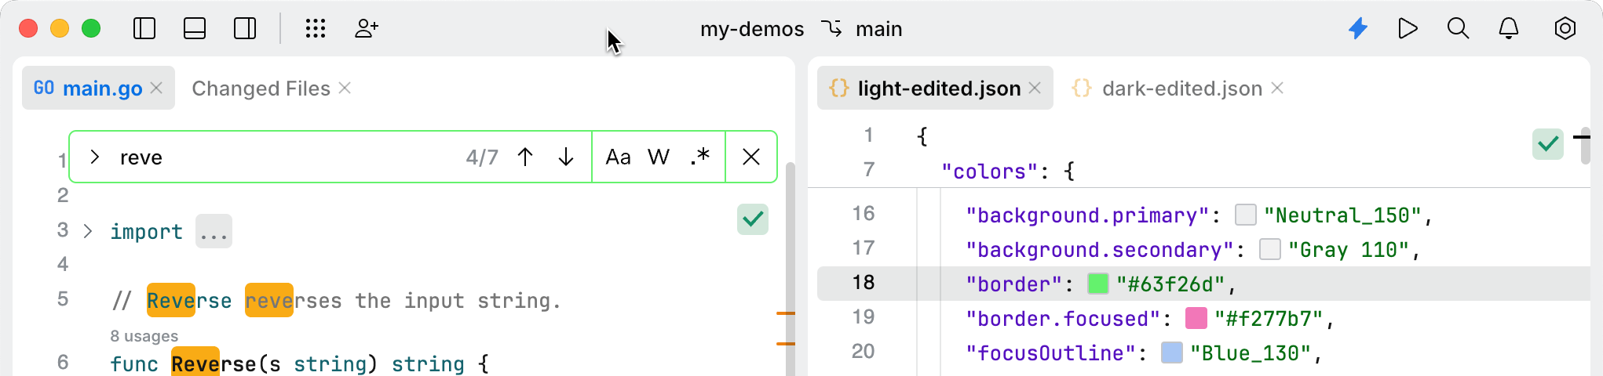Screen dimensions: 1603x376
Task: Switch to Changed Files tab
Action: click(261, 89)
